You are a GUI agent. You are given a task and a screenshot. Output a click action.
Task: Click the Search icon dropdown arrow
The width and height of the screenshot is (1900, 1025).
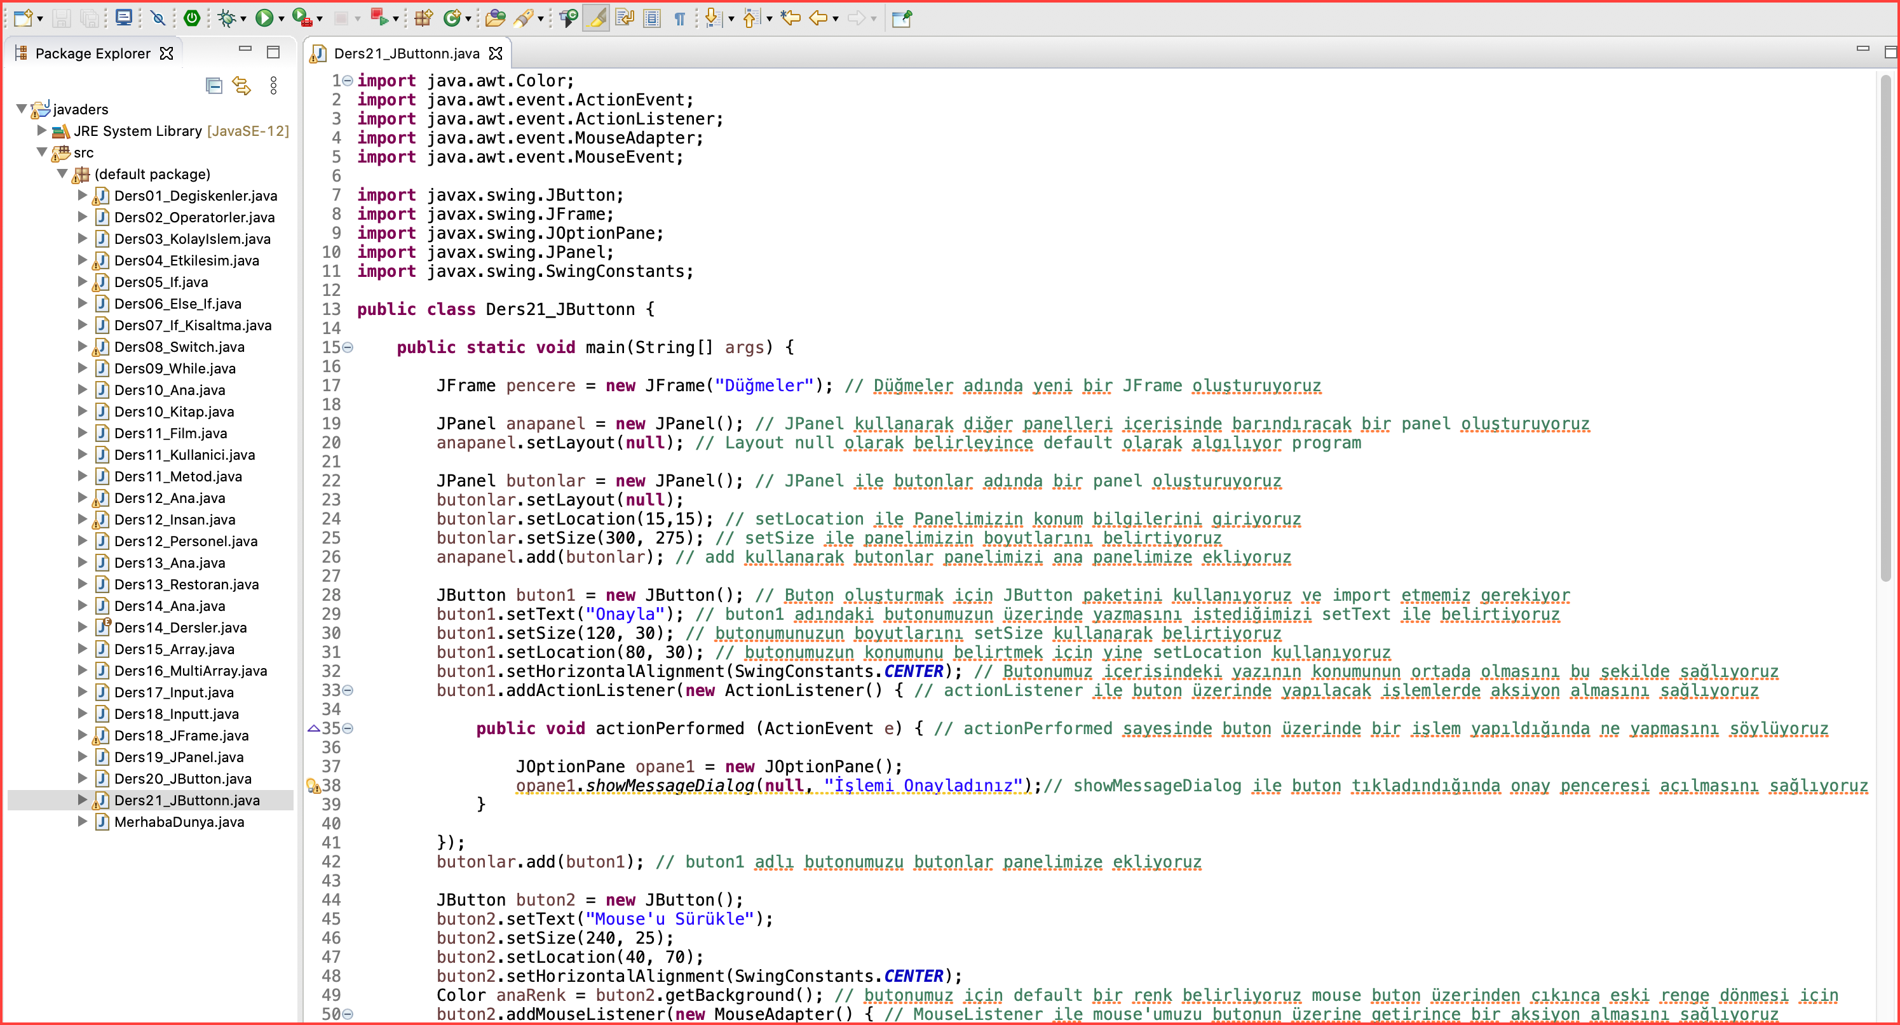(x=541, y=18)
